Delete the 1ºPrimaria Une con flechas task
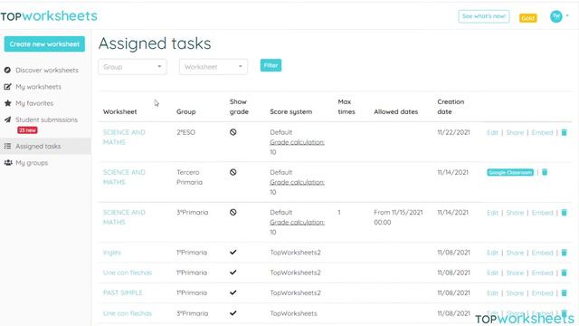579x326 pixels. click(564, 273)
